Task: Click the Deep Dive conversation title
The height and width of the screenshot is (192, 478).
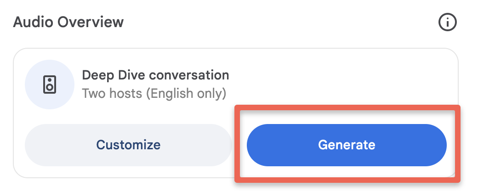Action: pos(155,75)
